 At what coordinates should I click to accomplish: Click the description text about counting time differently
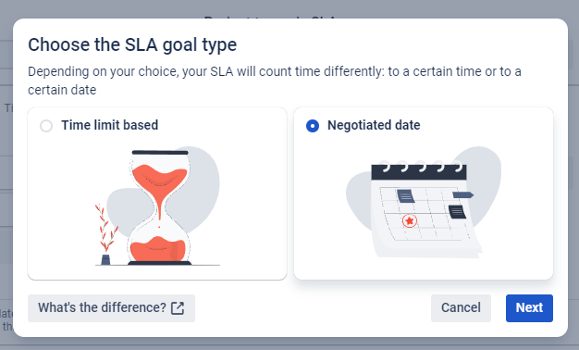pyautogui.click(x=275, y=81)
